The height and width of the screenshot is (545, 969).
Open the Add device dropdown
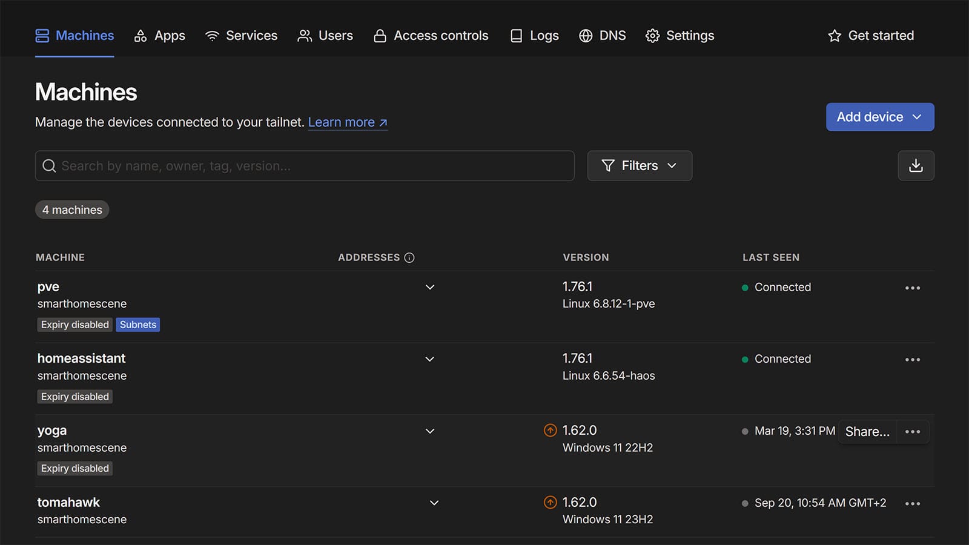(x=879, y=117)
